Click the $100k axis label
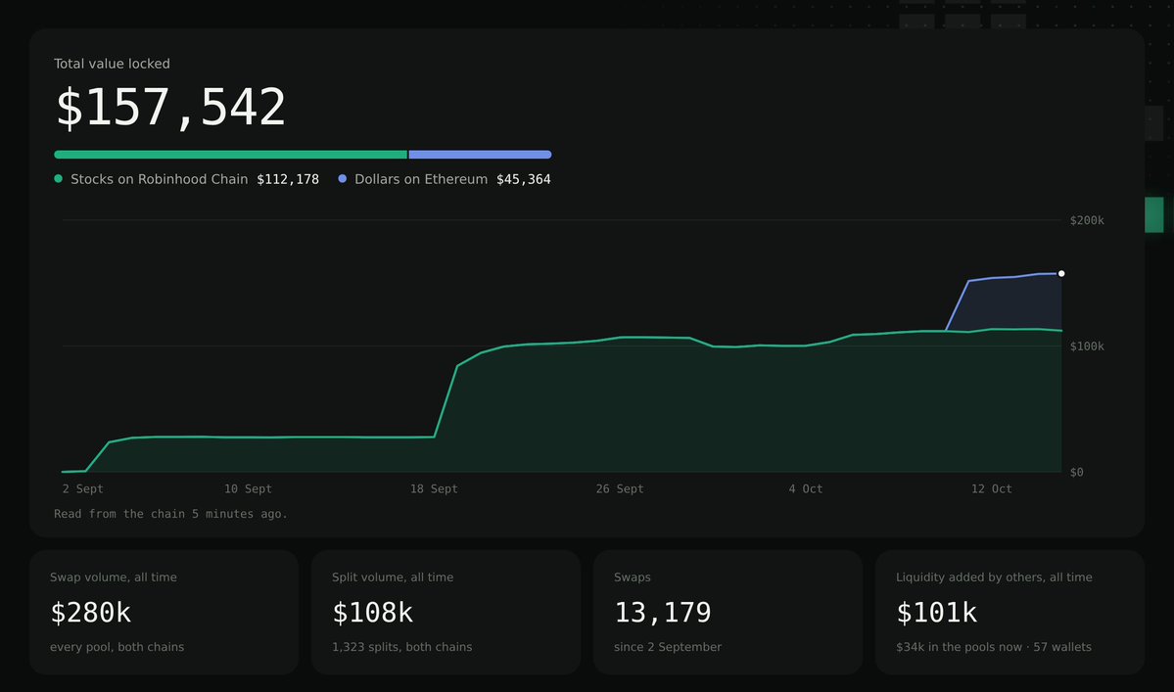 [1087, 346]
